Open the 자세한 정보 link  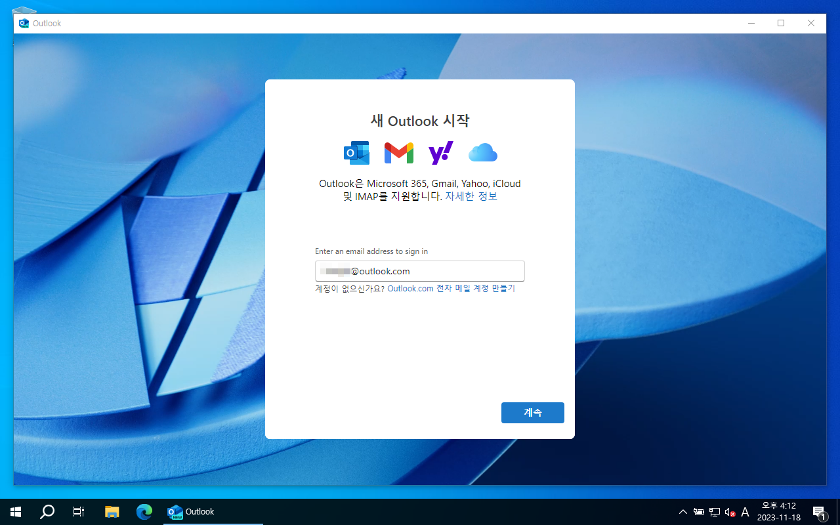click(x=471, y=196)
